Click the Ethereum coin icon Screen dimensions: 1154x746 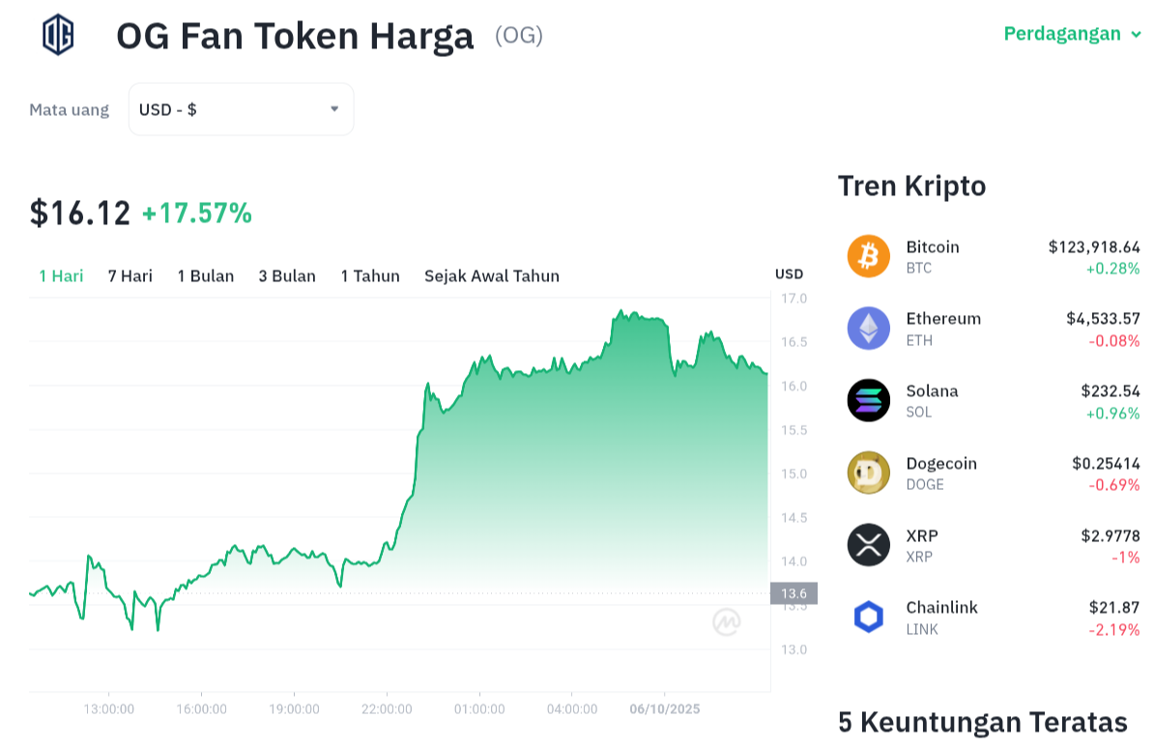[868, 329]
